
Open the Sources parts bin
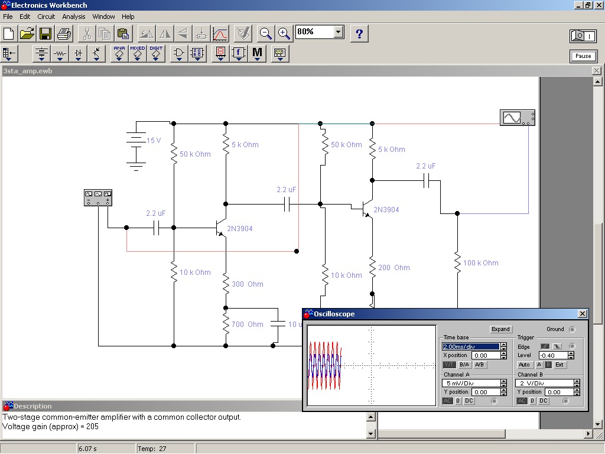pos(41,54)
